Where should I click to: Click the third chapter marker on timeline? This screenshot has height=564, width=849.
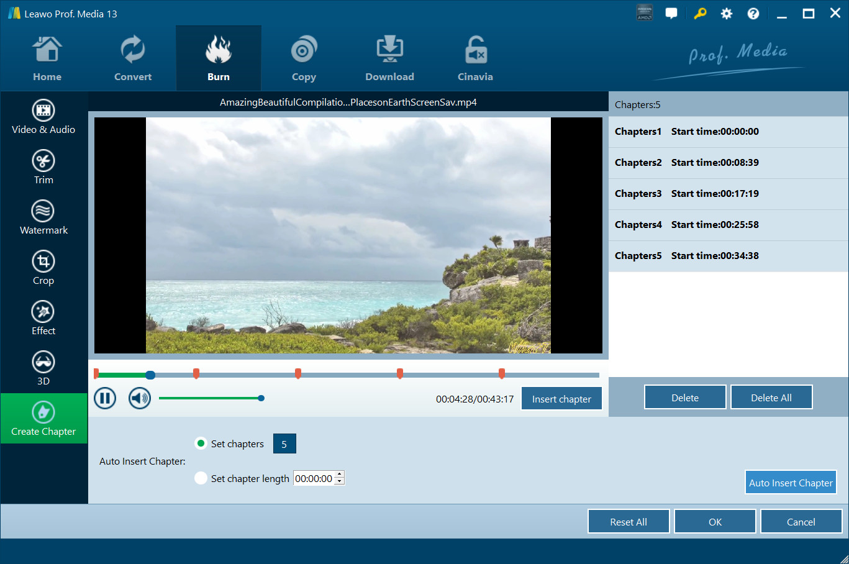tap(298, 373)
